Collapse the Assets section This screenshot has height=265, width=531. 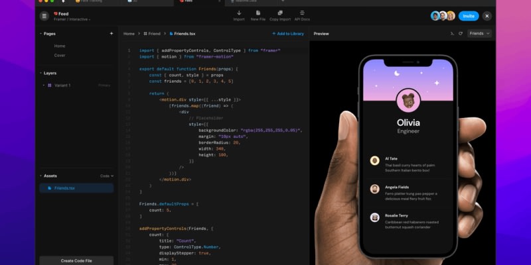pos(41,176)
